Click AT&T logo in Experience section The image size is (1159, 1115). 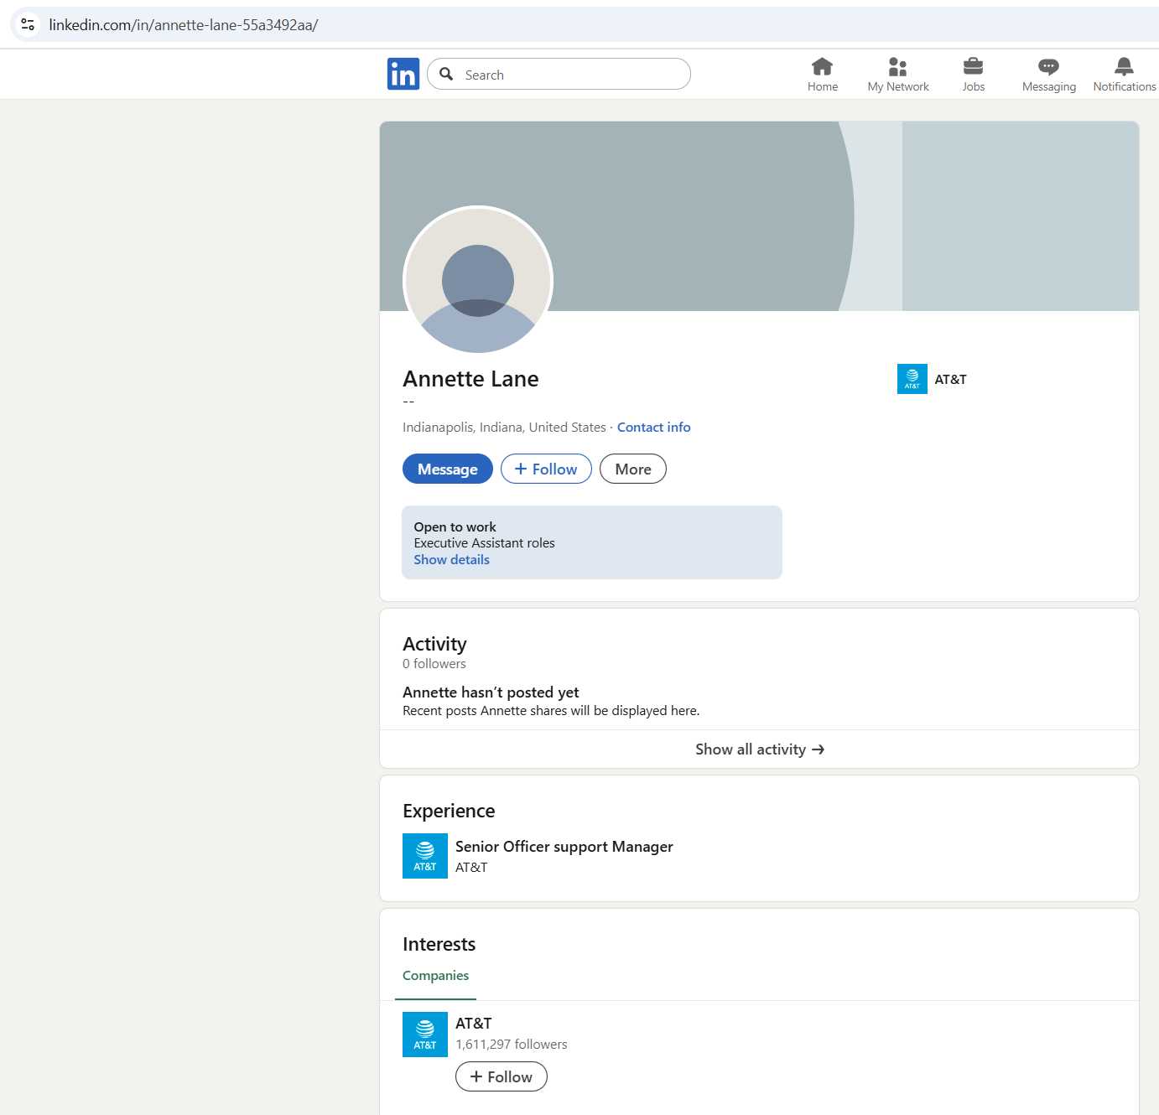pyautogui.click(x=425, y=856)
